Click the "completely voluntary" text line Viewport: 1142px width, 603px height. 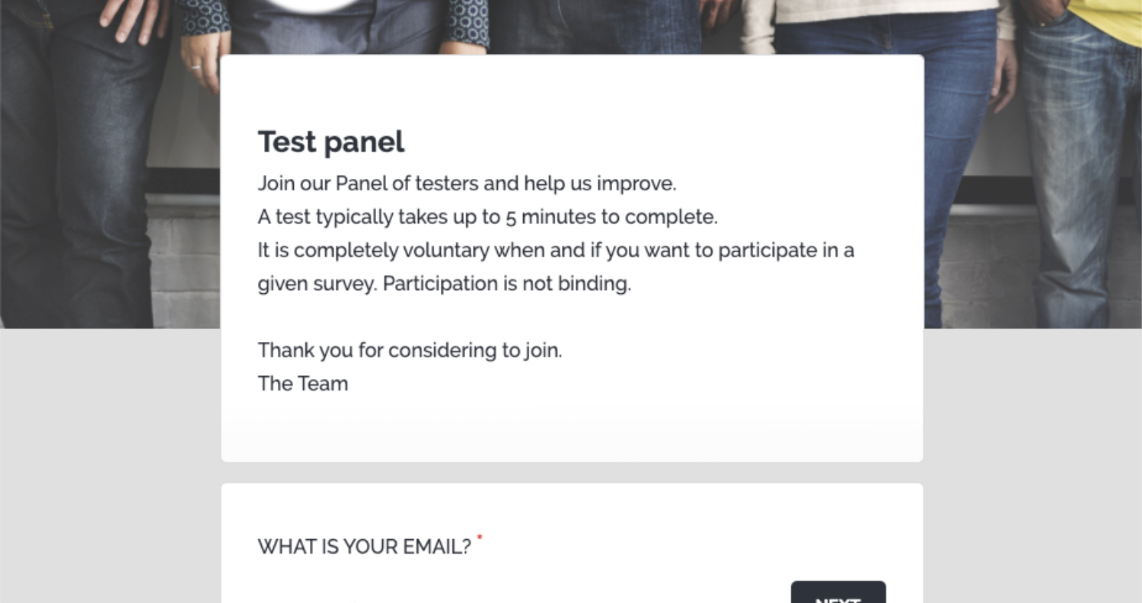click(x=556, y=250)
